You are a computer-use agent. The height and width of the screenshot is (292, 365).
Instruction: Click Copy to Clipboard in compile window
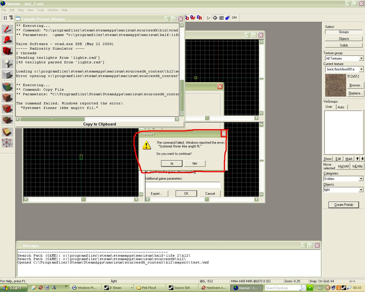100,124
